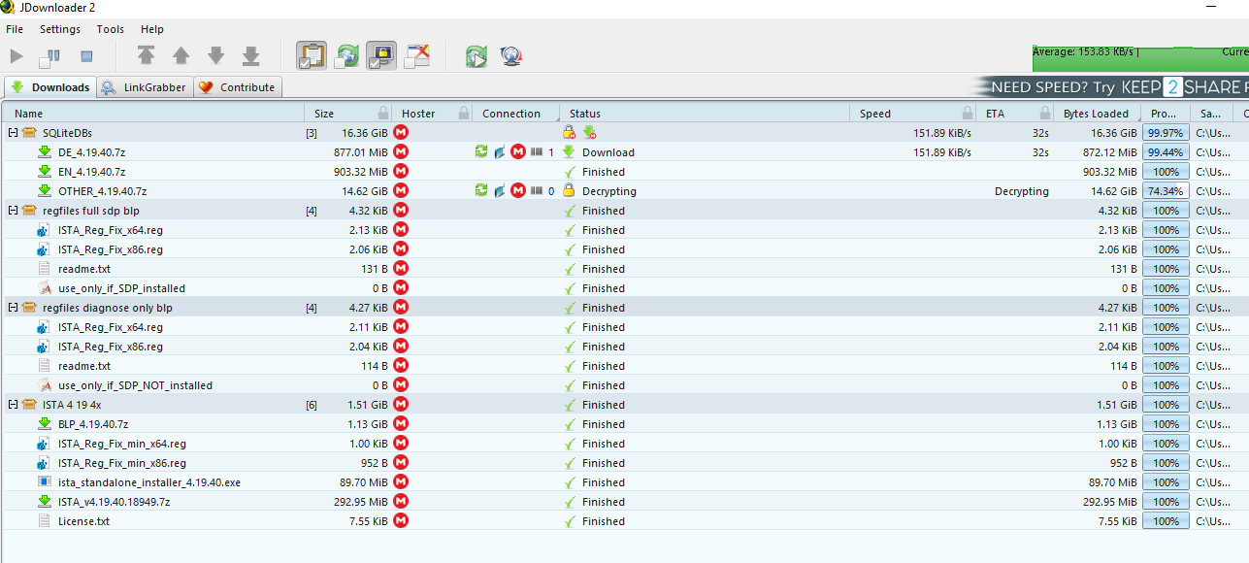Viewport: 1249px width, 563px height.
Task: Click the package icon beside SQLiteDBs
Action: coord(29,133)
